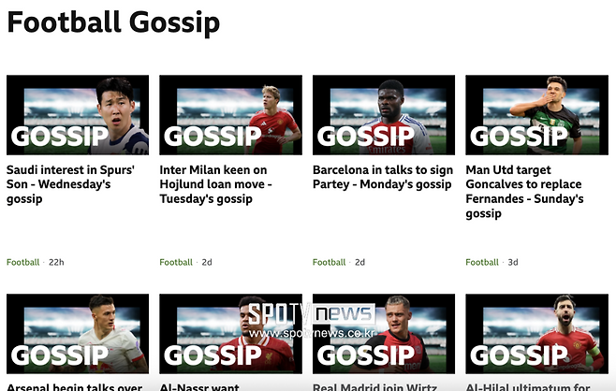Open 'Real Madrid join Wirtz' headline
The width and height of the screenshot is (616, 391).
click(374, 387)
